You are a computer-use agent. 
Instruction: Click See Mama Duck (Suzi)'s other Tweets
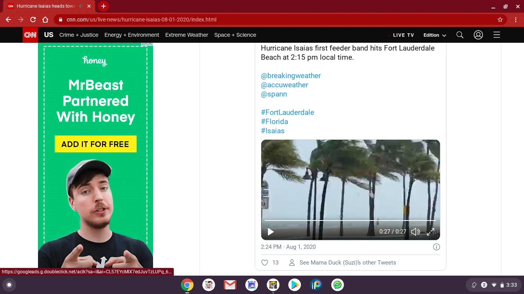pyautogui.click(x=348, y=263)
